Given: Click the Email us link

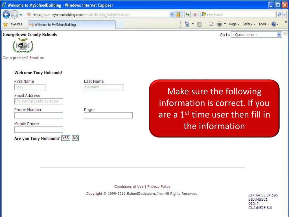Looking at the screenshot, I should 36,58.
